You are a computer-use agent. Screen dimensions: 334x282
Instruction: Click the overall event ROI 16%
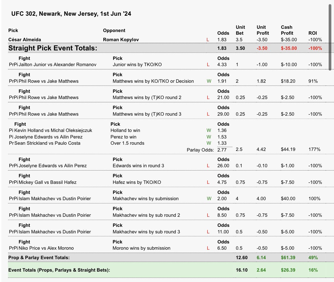coord(313,270)
